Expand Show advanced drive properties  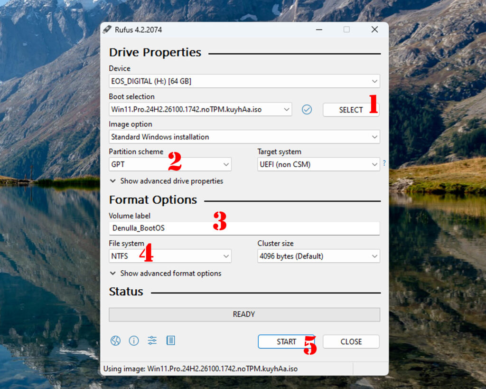[166, 181]
